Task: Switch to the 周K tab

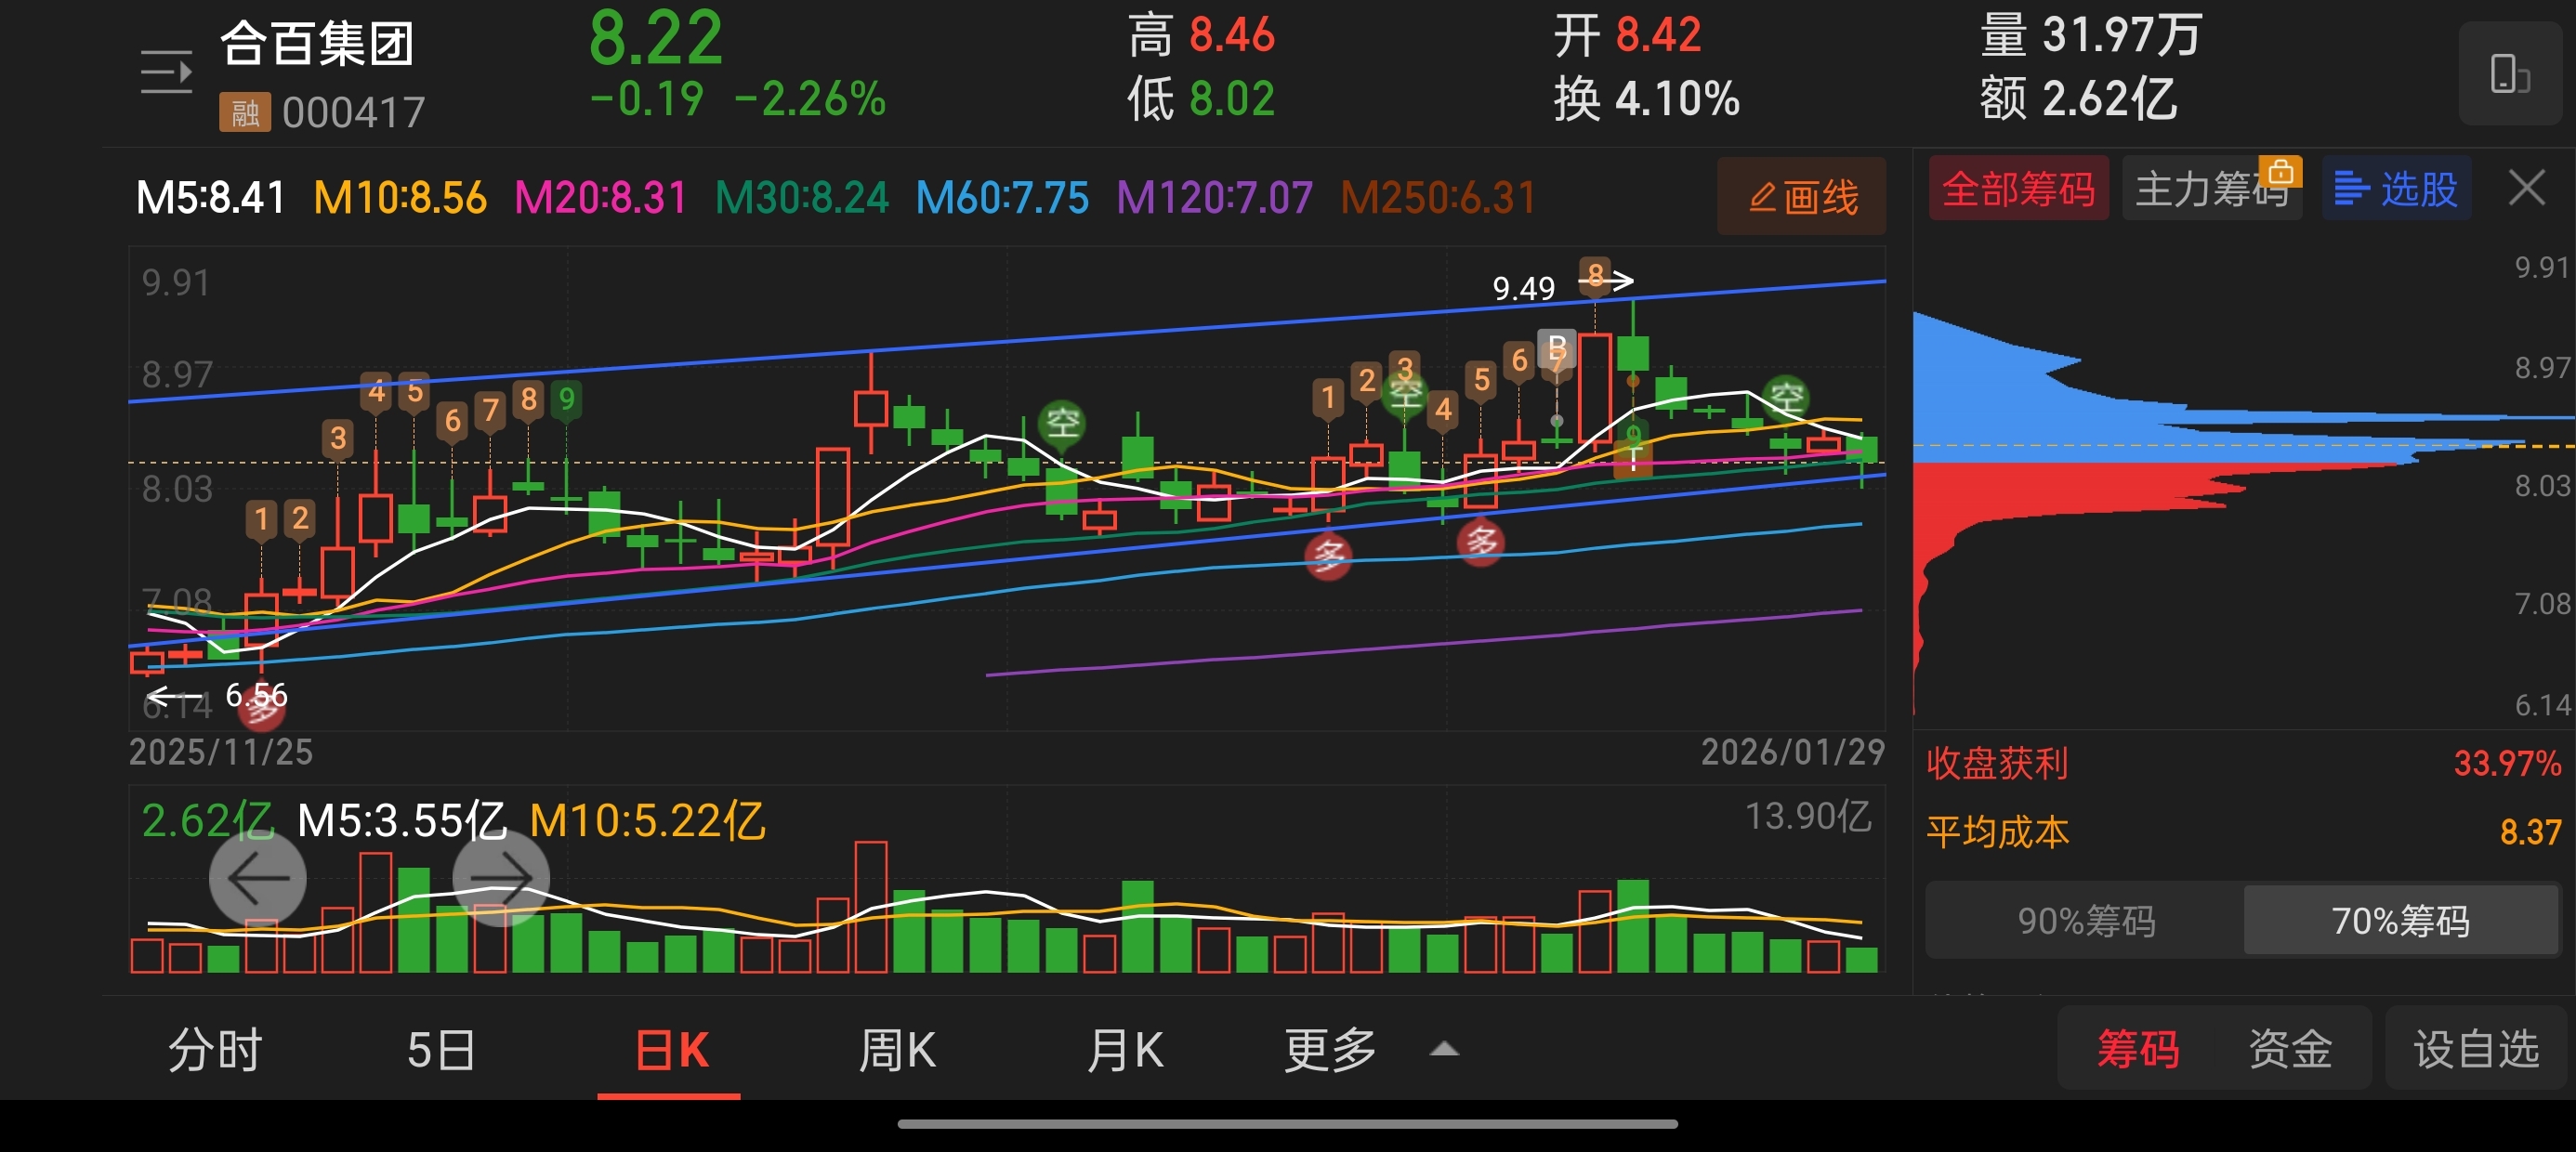Action: pos(897,1050)
